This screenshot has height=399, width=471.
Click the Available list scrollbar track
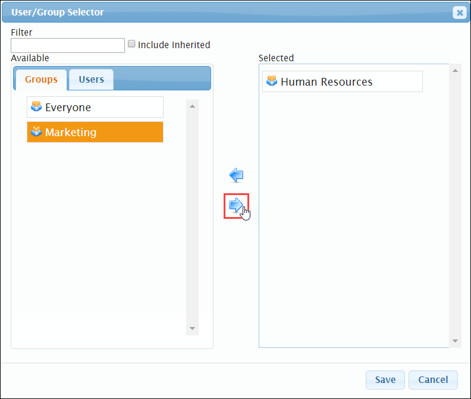coord(193,217)
